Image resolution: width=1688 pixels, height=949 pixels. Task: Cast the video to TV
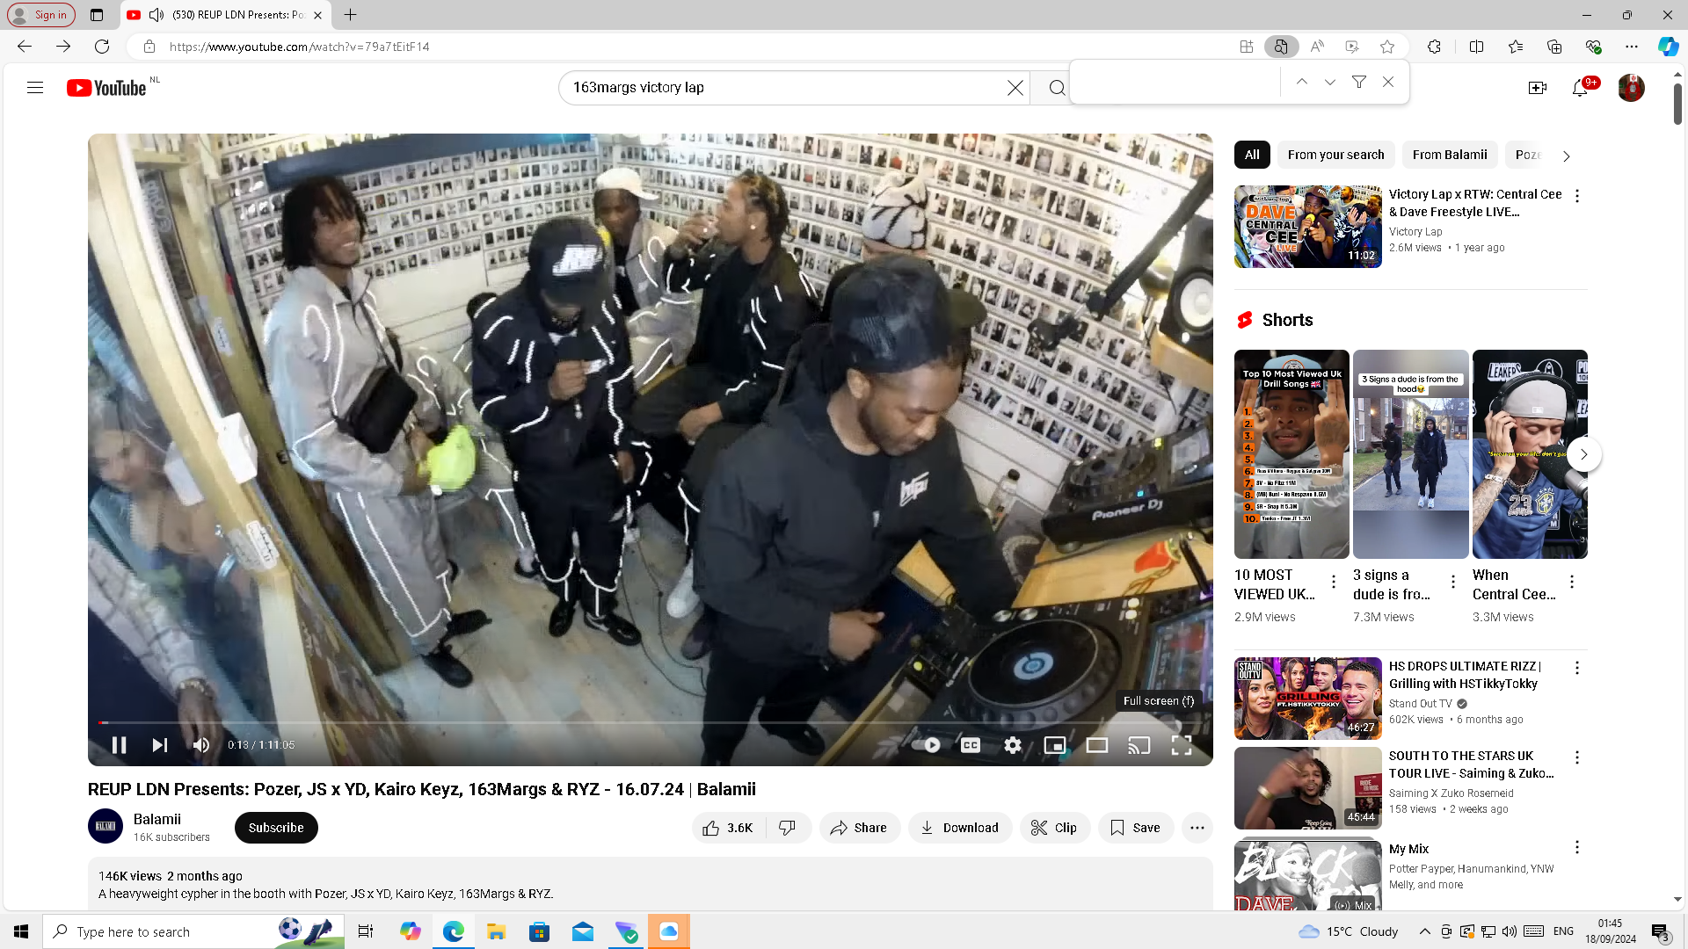pyautogui.click(x=1139, y=745)
